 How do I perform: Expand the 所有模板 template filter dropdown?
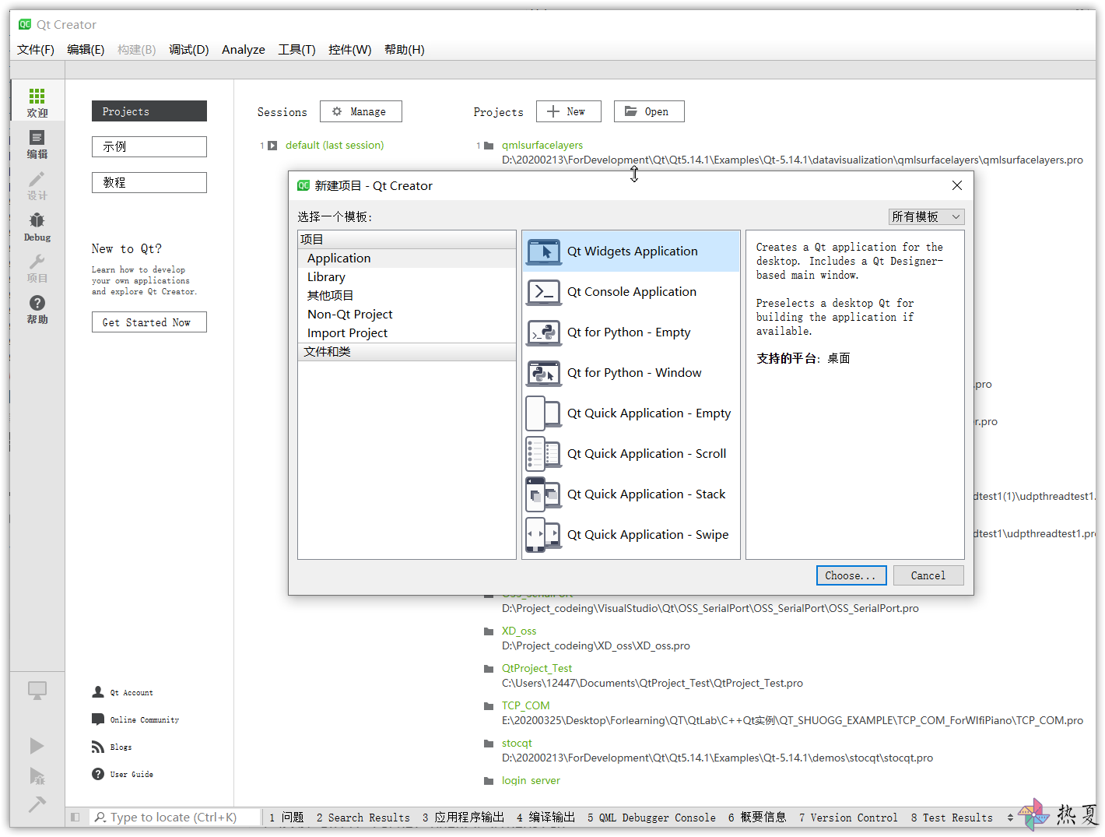click(x=926, y=216)
